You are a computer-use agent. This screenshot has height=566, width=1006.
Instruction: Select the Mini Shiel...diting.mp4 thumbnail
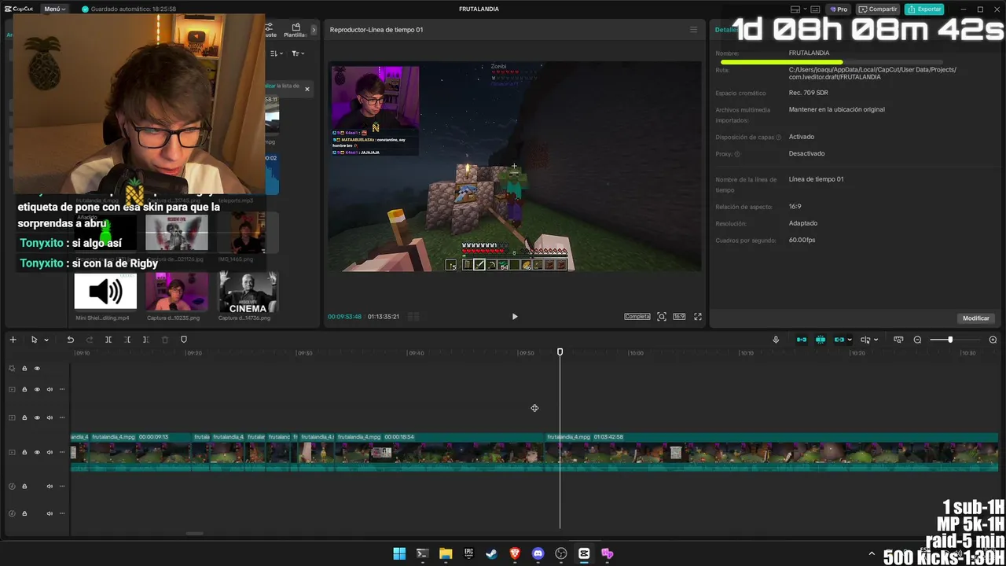(105, 292)
